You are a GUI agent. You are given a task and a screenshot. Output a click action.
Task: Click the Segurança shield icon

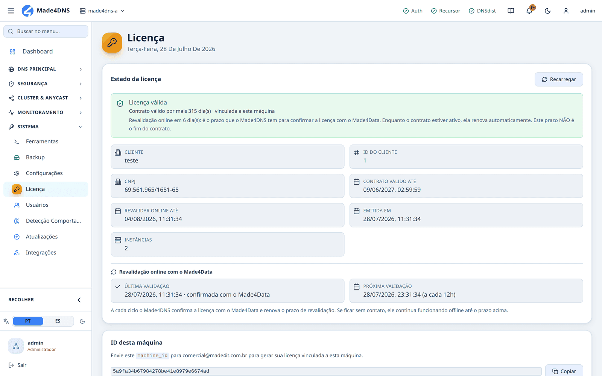click(x=11, y=84)
